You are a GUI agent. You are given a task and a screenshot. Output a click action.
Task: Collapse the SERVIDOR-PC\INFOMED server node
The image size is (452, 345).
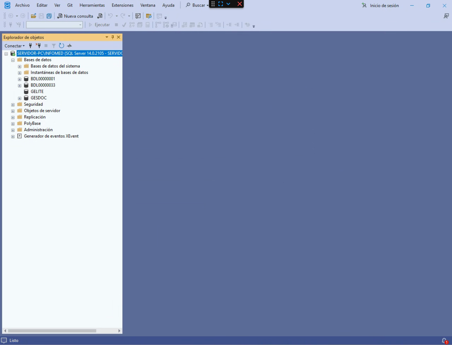point(6,54)
